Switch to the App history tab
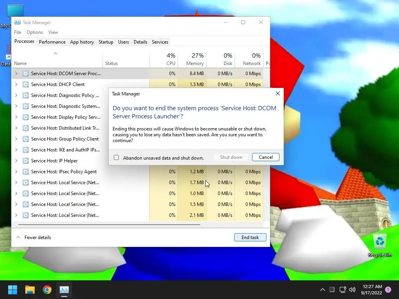399x299 pixels. coord(82,42)
